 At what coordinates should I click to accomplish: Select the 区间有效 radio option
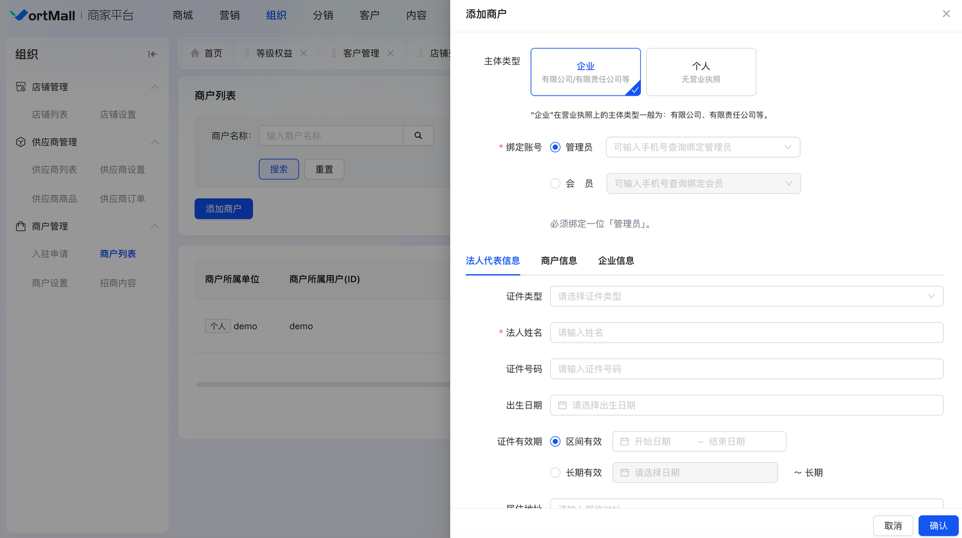(555, 442)
